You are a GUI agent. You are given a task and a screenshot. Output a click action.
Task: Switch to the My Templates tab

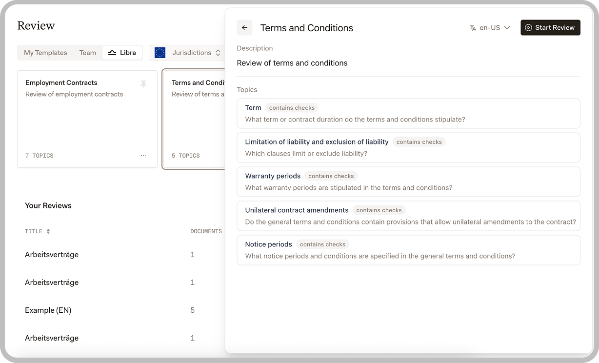(x=45, y=52)
